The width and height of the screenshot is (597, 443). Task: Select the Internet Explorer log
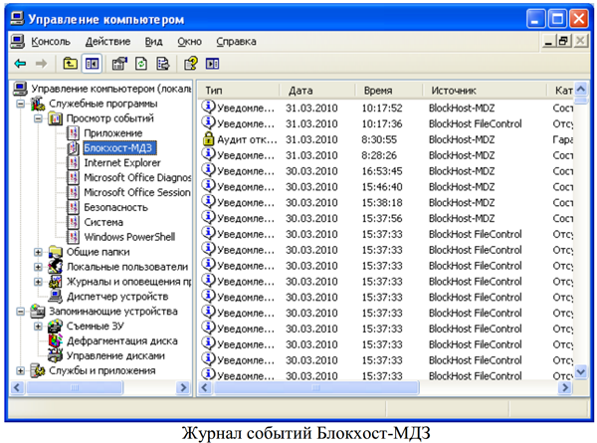(122, 163)
